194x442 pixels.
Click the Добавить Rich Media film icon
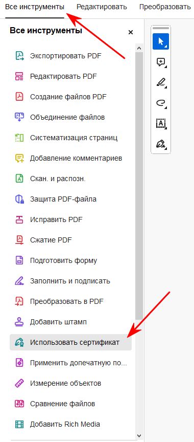pyautogui.click(x=19, y=424)
